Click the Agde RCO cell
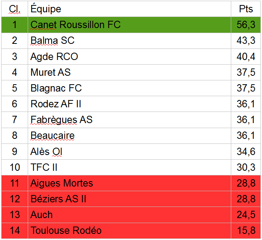The image size is (262, 240). 54,57
